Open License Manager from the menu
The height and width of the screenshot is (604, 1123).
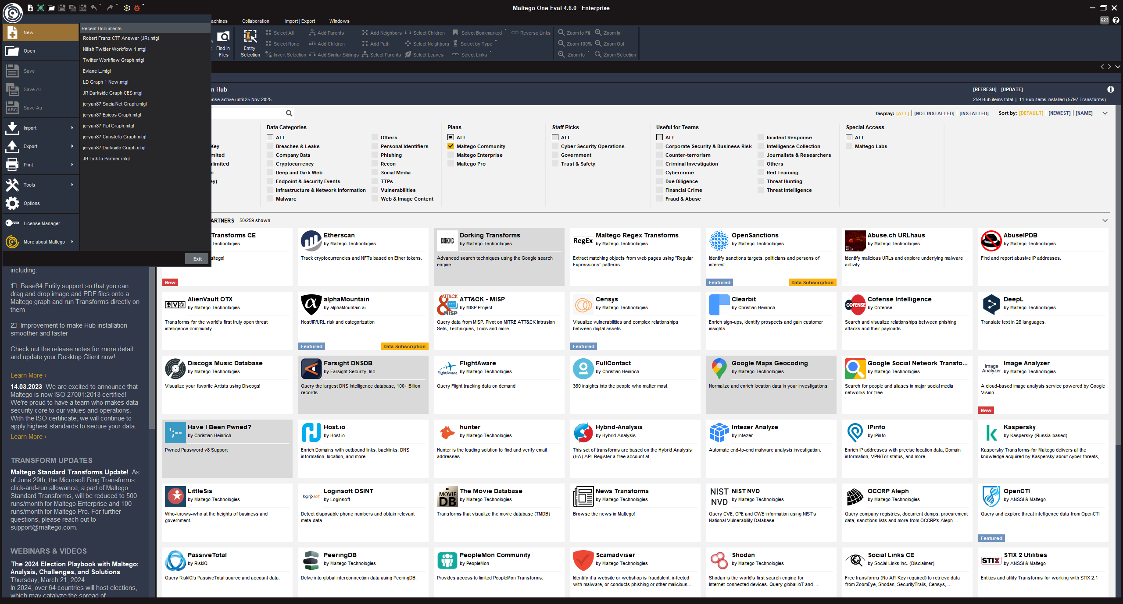41,223
